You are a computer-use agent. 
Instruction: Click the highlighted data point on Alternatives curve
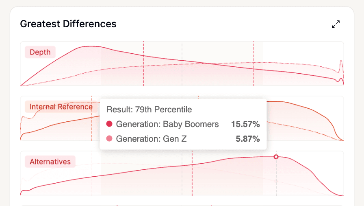(276, 157)
